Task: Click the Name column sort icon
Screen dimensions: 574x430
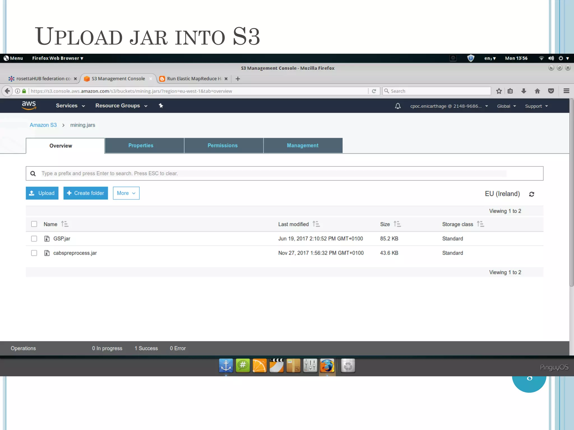Action: point(65,224)
